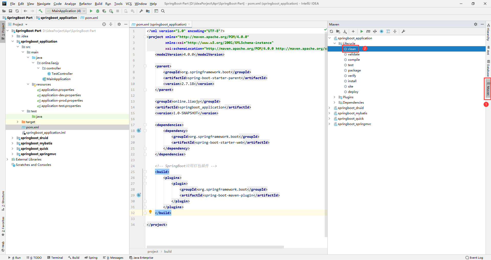This screenshot has width=491, height=260.
Task: Expand Dependencies node in Maven panel
Action: [x=335, y=103]
